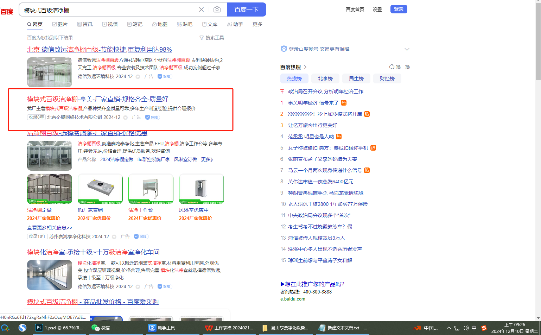Click the 登录 login button

[x=399, y=9]
